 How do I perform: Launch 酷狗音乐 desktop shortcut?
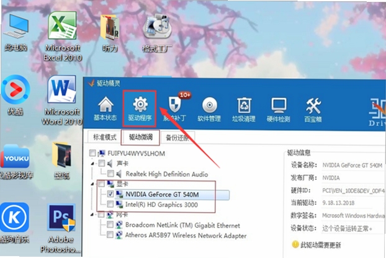click(x=15, y=223)
